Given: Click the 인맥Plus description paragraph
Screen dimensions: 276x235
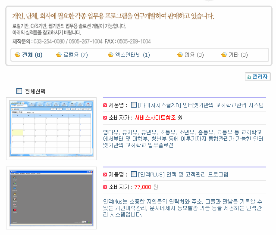Looking at the screenshot, I should coord(183,208).
